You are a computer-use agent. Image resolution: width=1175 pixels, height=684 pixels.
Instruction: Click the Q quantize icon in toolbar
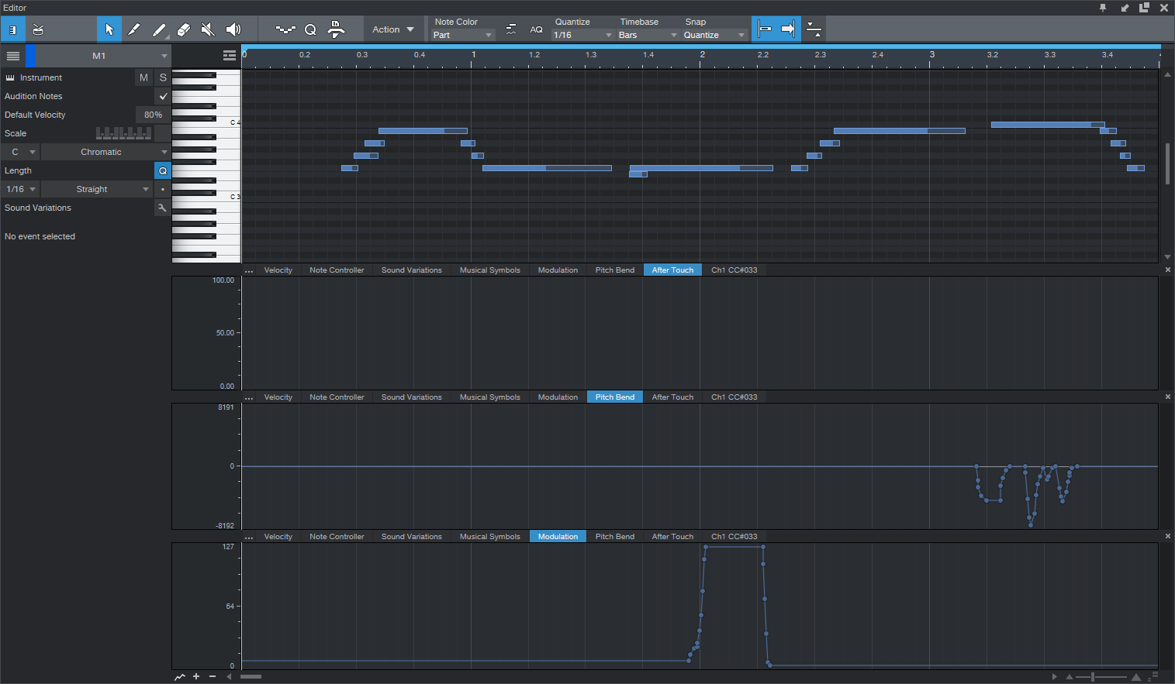click(310, 29)
